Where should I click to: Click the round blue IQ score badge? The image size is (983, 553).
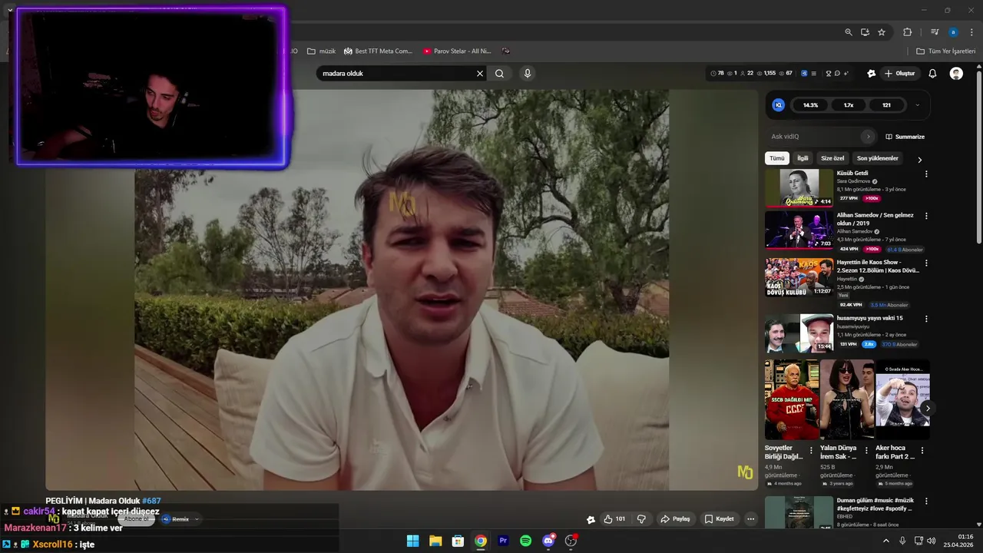click(778, 105)
